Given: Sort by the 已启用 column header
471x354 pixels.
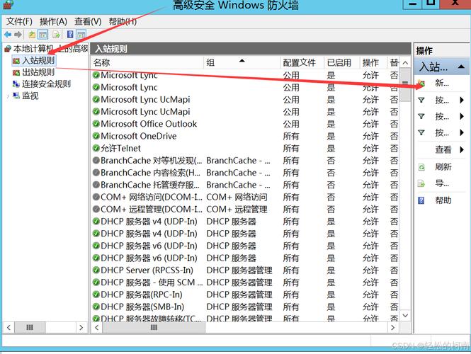Looking at the screenshot, I should coord(342,62).
